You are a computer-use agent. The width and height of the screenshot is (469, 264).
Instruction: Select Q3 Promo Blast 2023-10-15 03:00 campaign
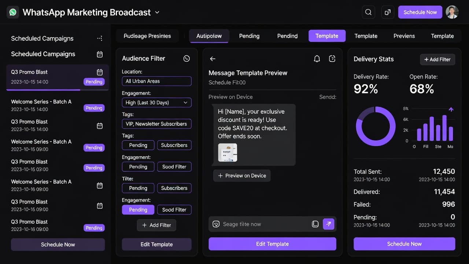click(x=58, y=165)
